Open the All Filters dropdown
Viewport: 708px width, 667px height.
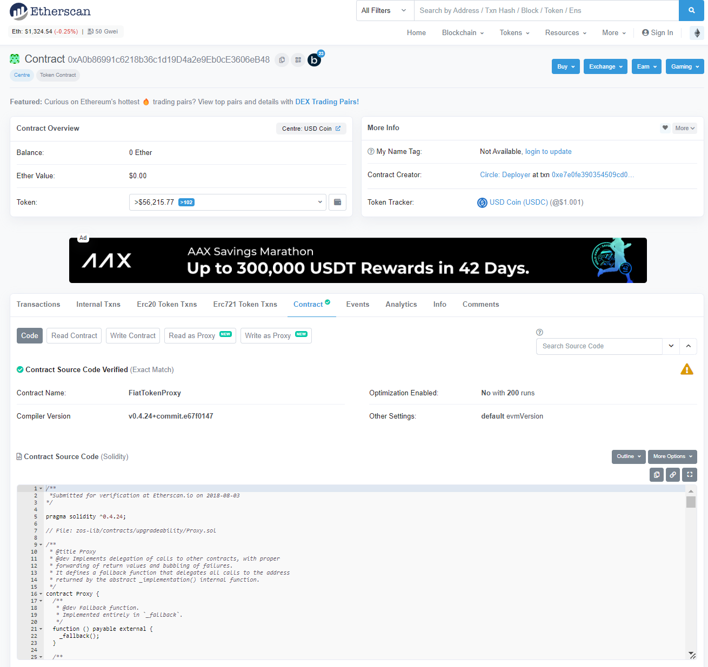point(385,10)
